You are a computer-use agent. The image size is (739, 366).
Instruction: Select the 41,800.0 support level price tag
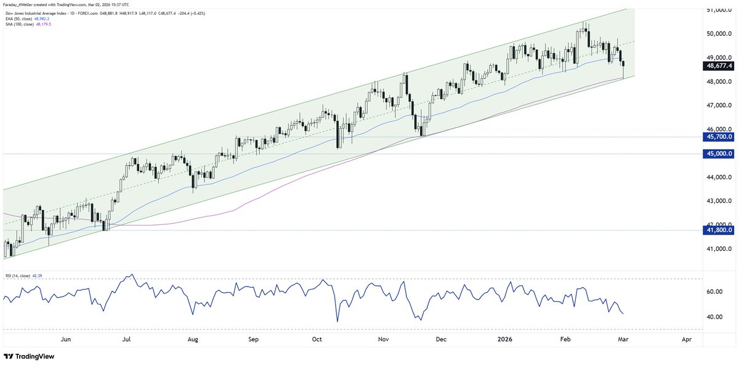pos(718,230)
